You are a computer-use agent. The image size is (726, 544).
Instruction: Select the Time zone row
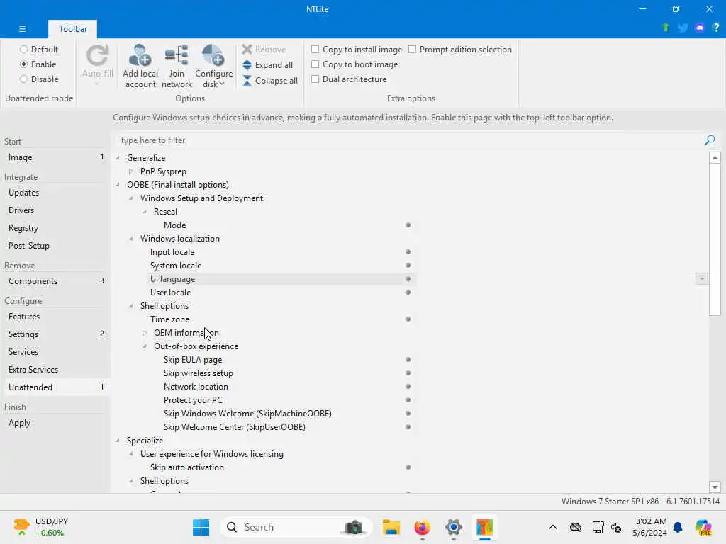281,319
